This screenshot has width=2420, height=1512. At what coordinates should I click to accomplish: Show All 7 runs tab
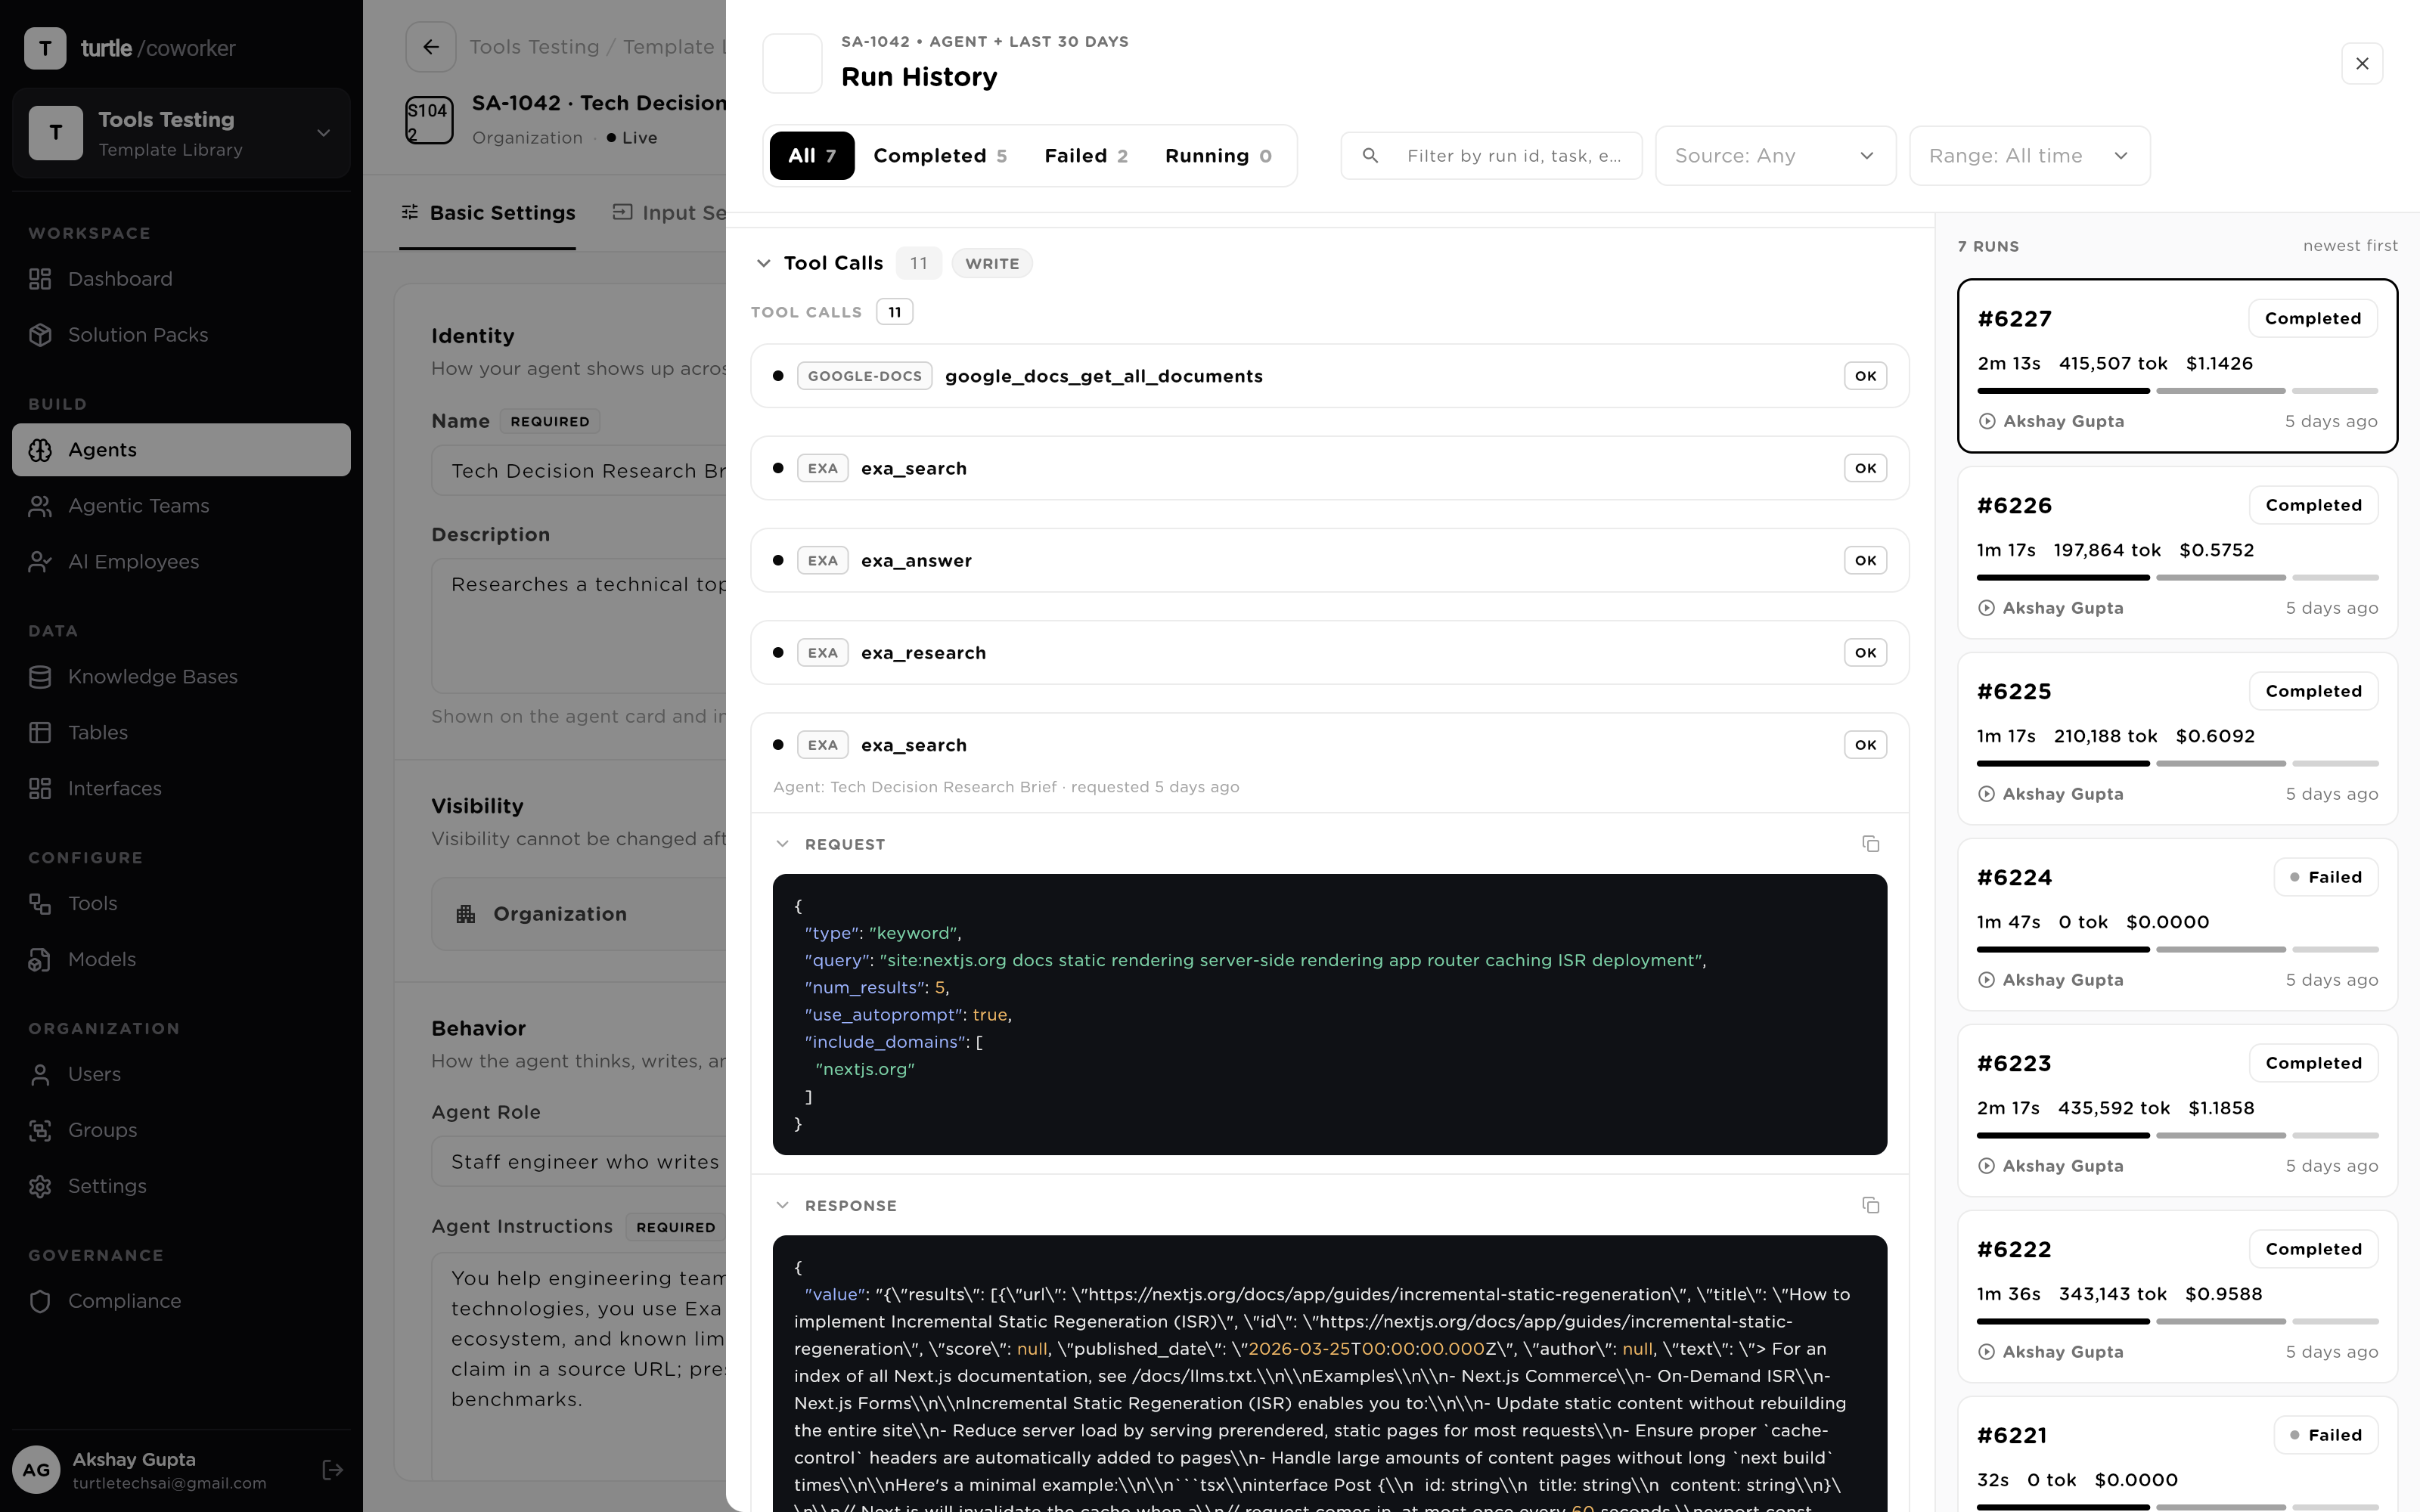pyautogui.click(x=811, y=156)
